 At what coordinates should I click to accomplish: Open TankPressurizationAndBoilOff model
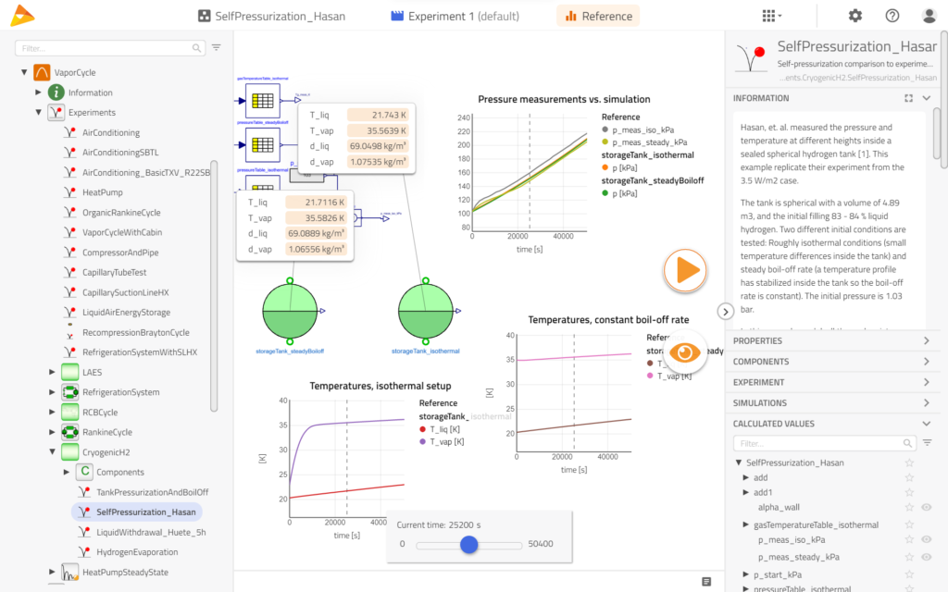[152, 492]
